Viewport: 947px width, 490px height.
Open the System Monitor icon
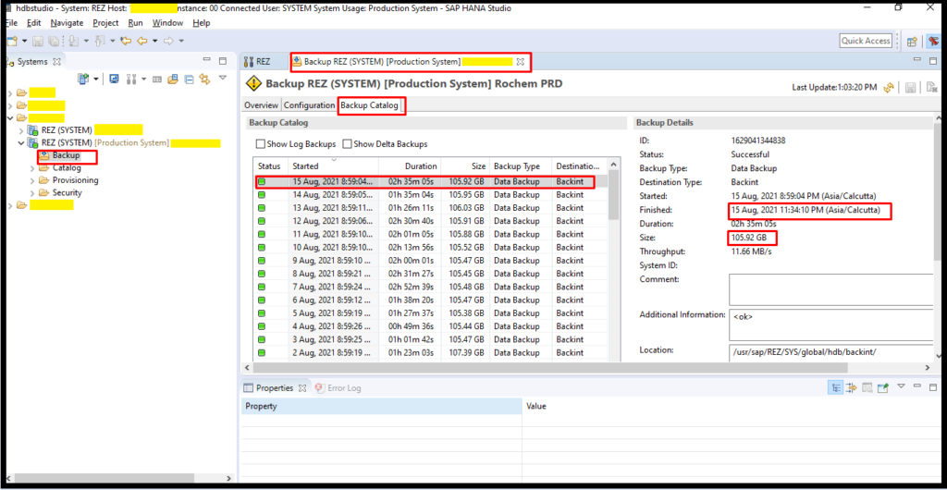pos(114,80)
